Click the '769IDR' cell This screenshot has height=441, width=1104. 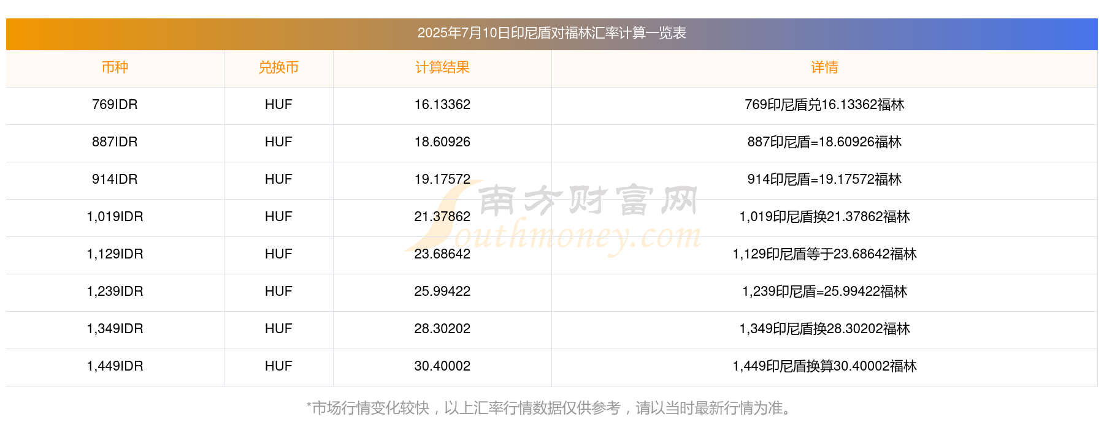[115, 105]
